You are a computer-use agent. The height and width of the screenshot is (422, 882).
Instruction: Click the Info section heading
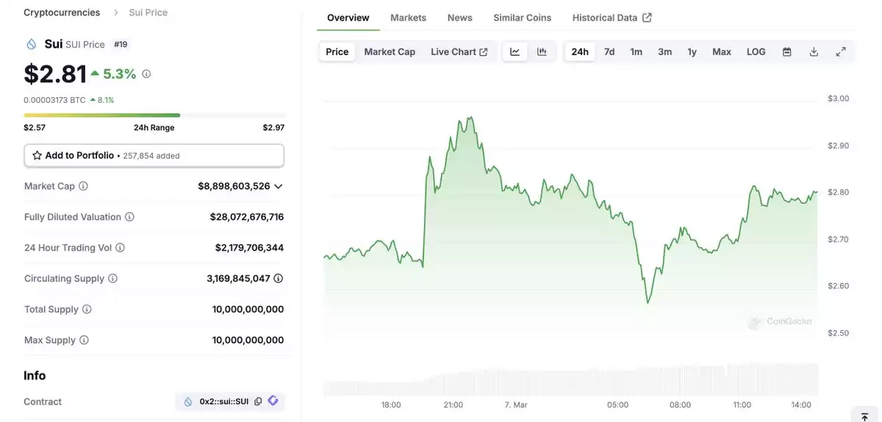35,376
